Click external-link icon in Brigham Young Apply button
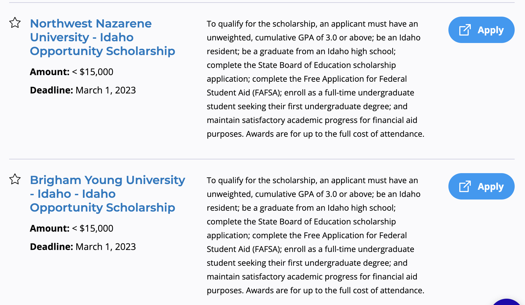This screenshot has width=525, height=305. [465, 186]
